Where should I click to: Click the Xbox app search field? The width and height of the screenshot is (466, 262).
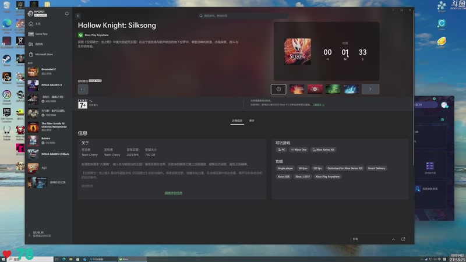coord(243,16)
